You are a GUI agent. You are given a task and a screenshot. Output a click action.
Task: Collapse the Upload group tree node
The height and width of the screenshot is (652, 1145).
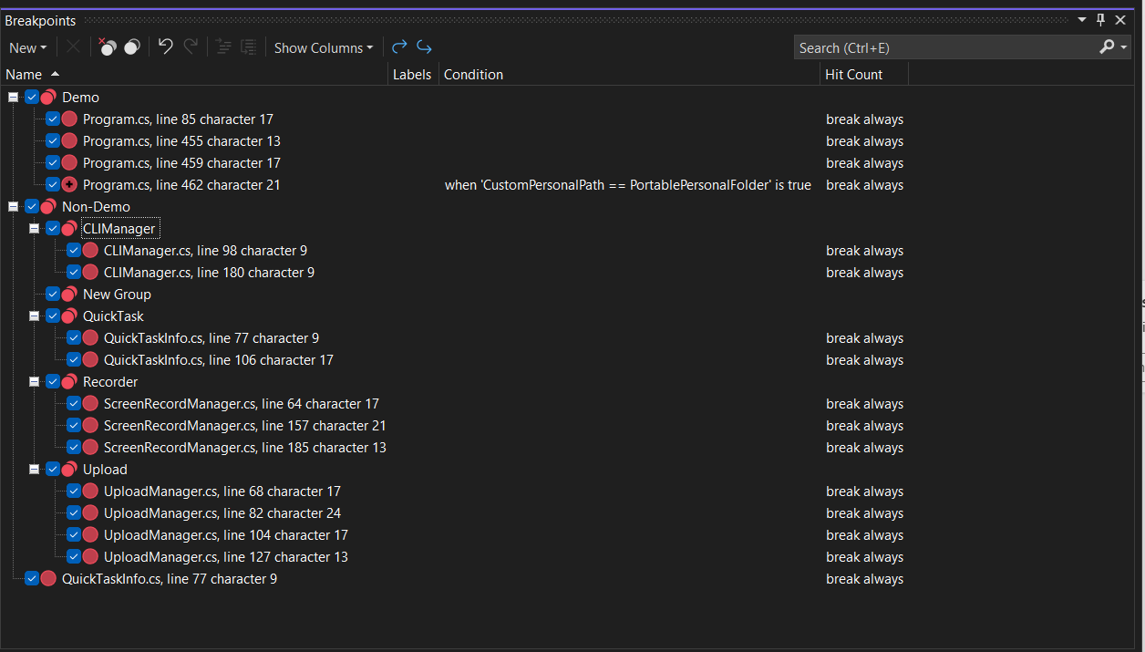click(34, 470)
